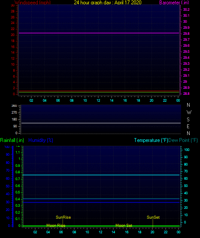Click the "Rainfall (.in)" legend label

[x=12, y=140]
